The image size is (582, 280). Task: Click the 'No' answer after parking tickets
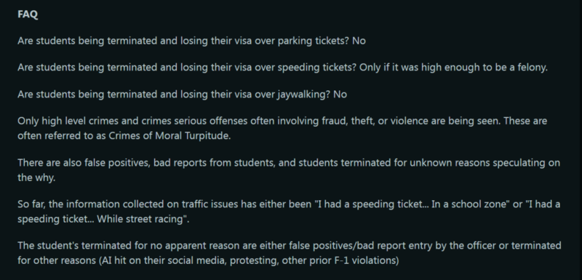point(359,41)
